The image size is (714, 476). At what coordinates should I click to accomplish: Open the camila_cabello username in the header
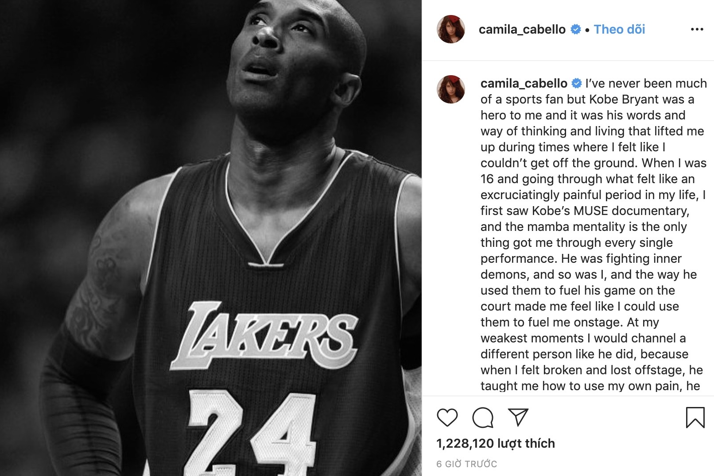522,30
